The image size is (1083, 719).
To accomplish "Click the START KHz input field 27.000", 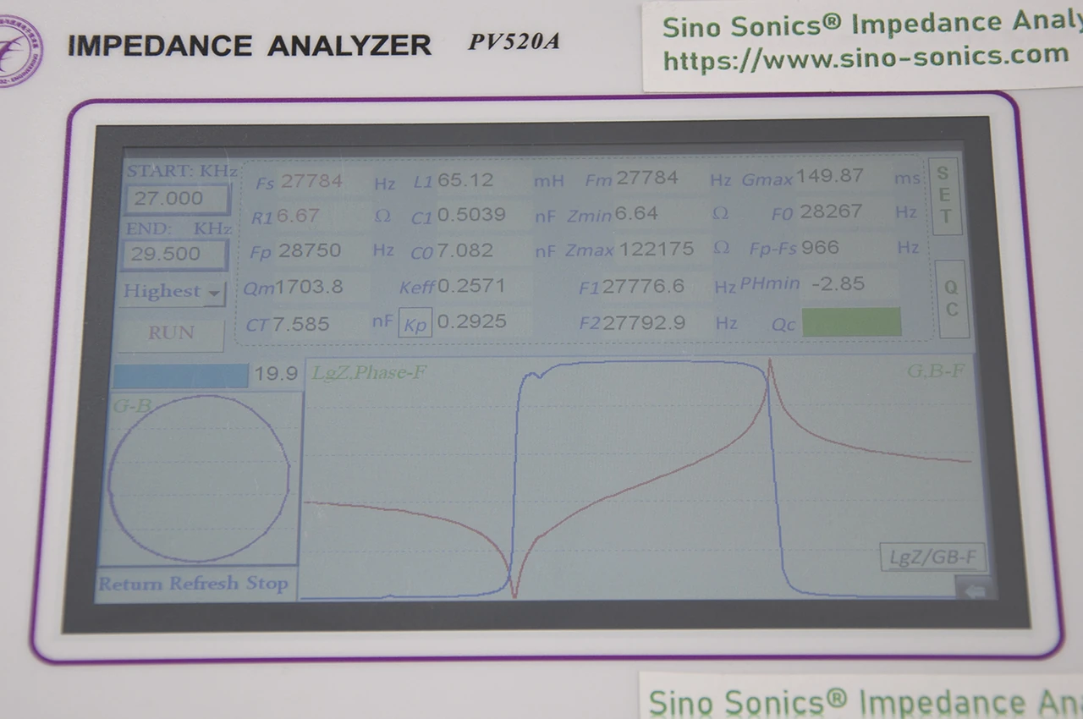I will pyautogui.click(x=178, y=199).
